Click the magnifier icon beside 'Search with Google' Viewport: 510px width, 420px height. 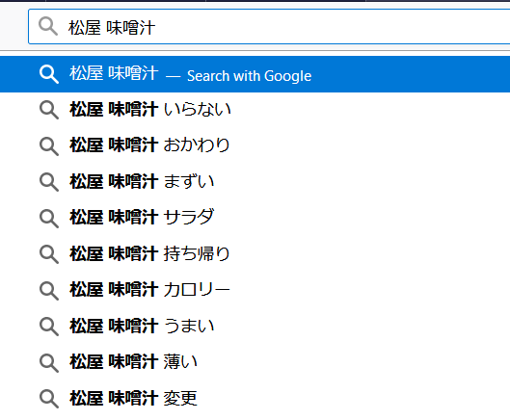[49, 74]
